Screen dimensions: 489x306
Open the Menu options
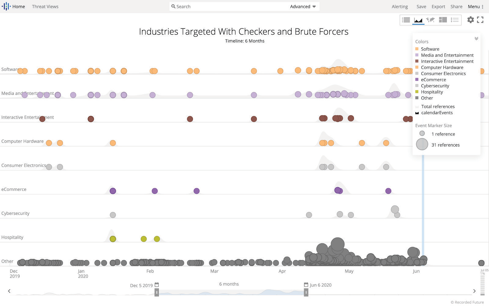[x=476, y=6]
